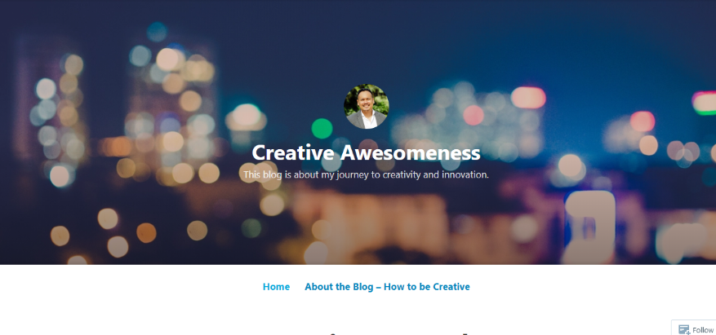Click the words How to be Creative
This screenshot has width=716, height=335.
pos(426,287)
